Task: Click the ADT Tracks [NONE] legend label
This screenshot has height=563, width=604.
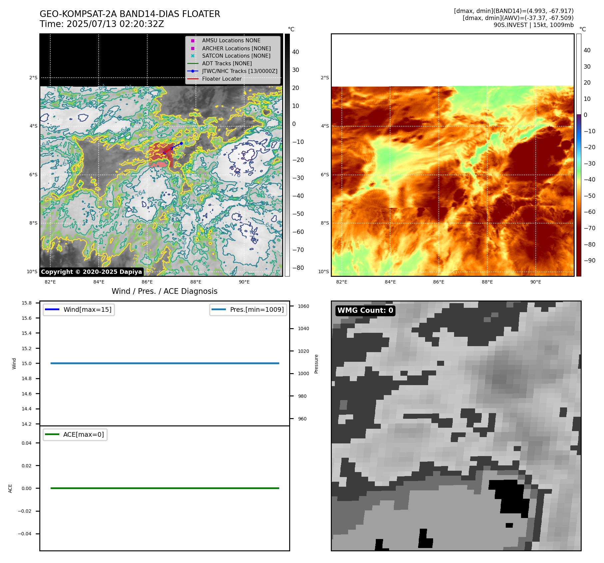Action: click(x=227, y=64)
